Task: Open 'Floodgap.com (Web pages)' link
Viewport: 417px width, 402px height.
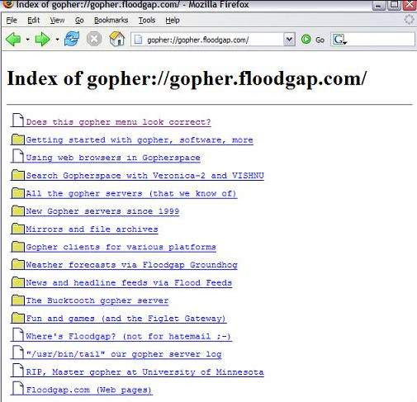Action: [x=89, y=390]
